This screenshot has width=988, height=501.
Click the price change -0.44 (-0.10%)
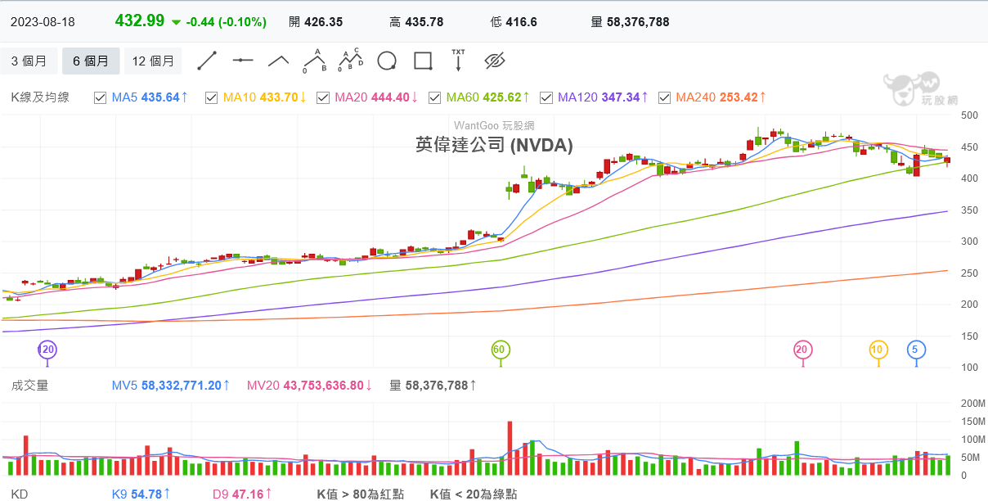[227, 22]
